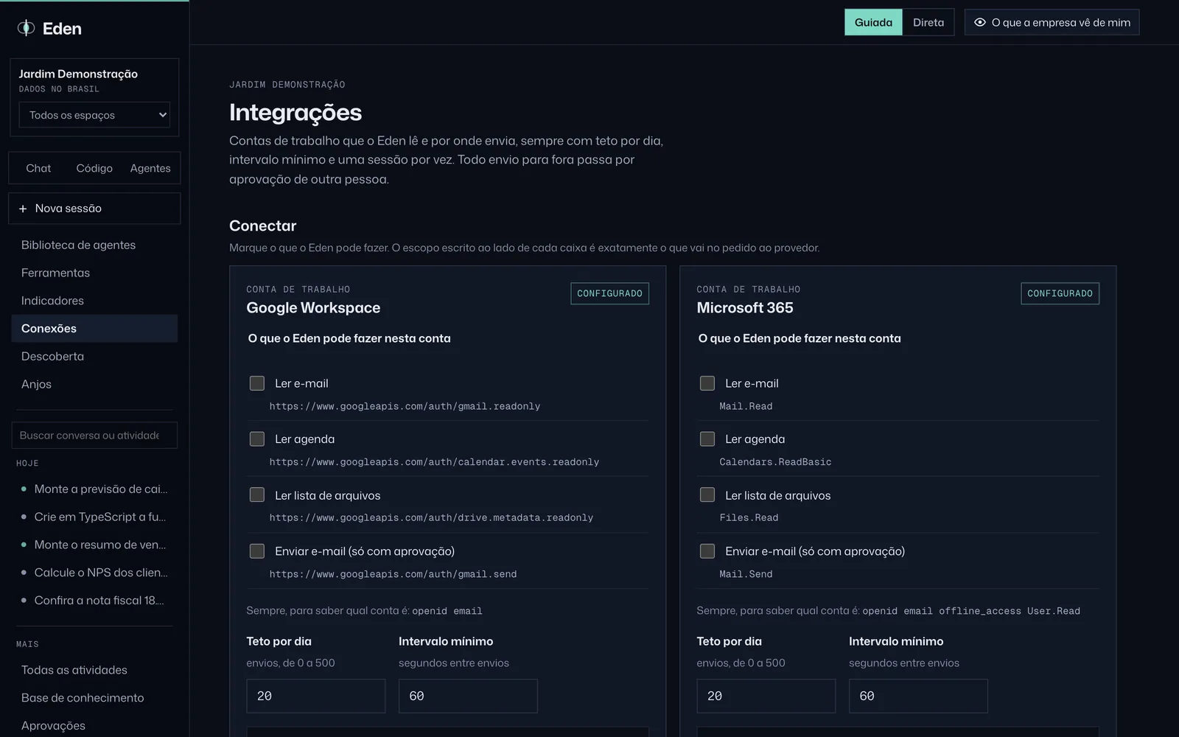This screenshot has height=737, width=1179.
Task: Switch to the Código tab
Action: pyautogui.click(x=94, y=168)
